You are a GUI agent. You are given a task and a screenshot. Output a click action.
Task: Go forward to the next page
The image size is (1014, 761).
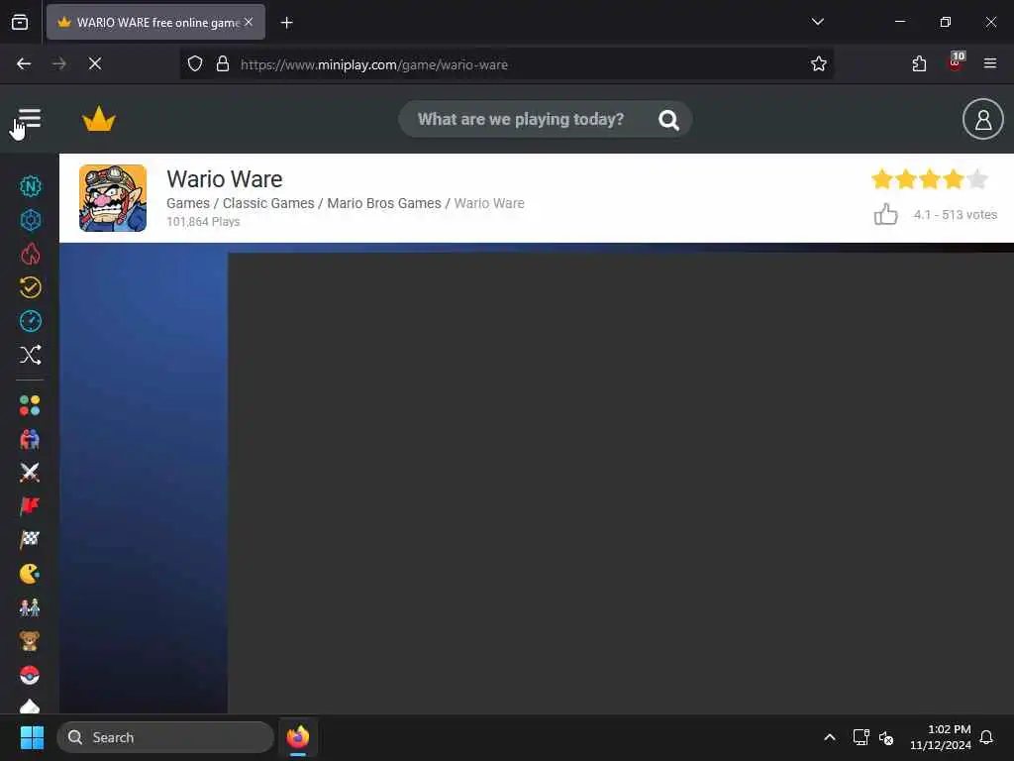point(58,63)
